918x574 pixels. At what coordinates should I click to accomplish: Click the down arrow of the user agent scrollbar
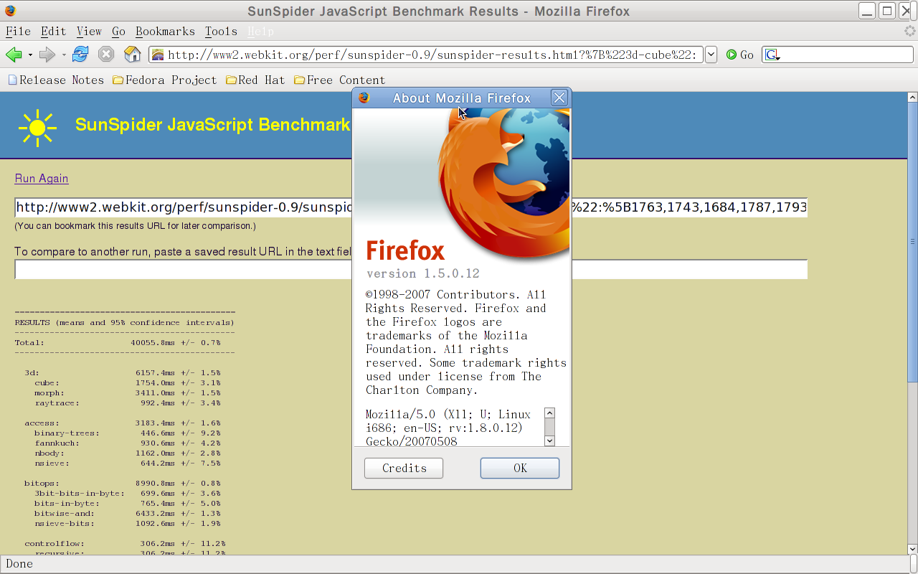[x=550, y=441]
